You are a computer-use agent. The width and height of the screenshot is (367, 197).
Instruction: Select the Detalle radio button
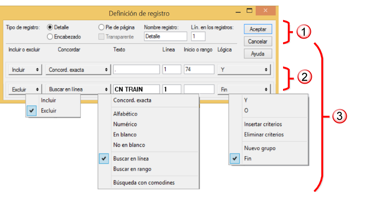50,28
